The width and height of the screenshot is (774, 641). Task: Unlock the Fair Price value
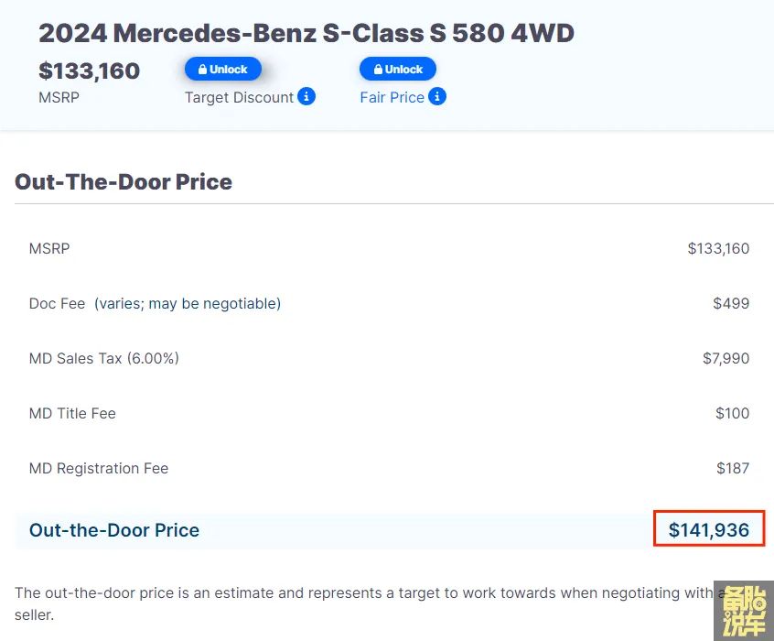click(397, 69)
